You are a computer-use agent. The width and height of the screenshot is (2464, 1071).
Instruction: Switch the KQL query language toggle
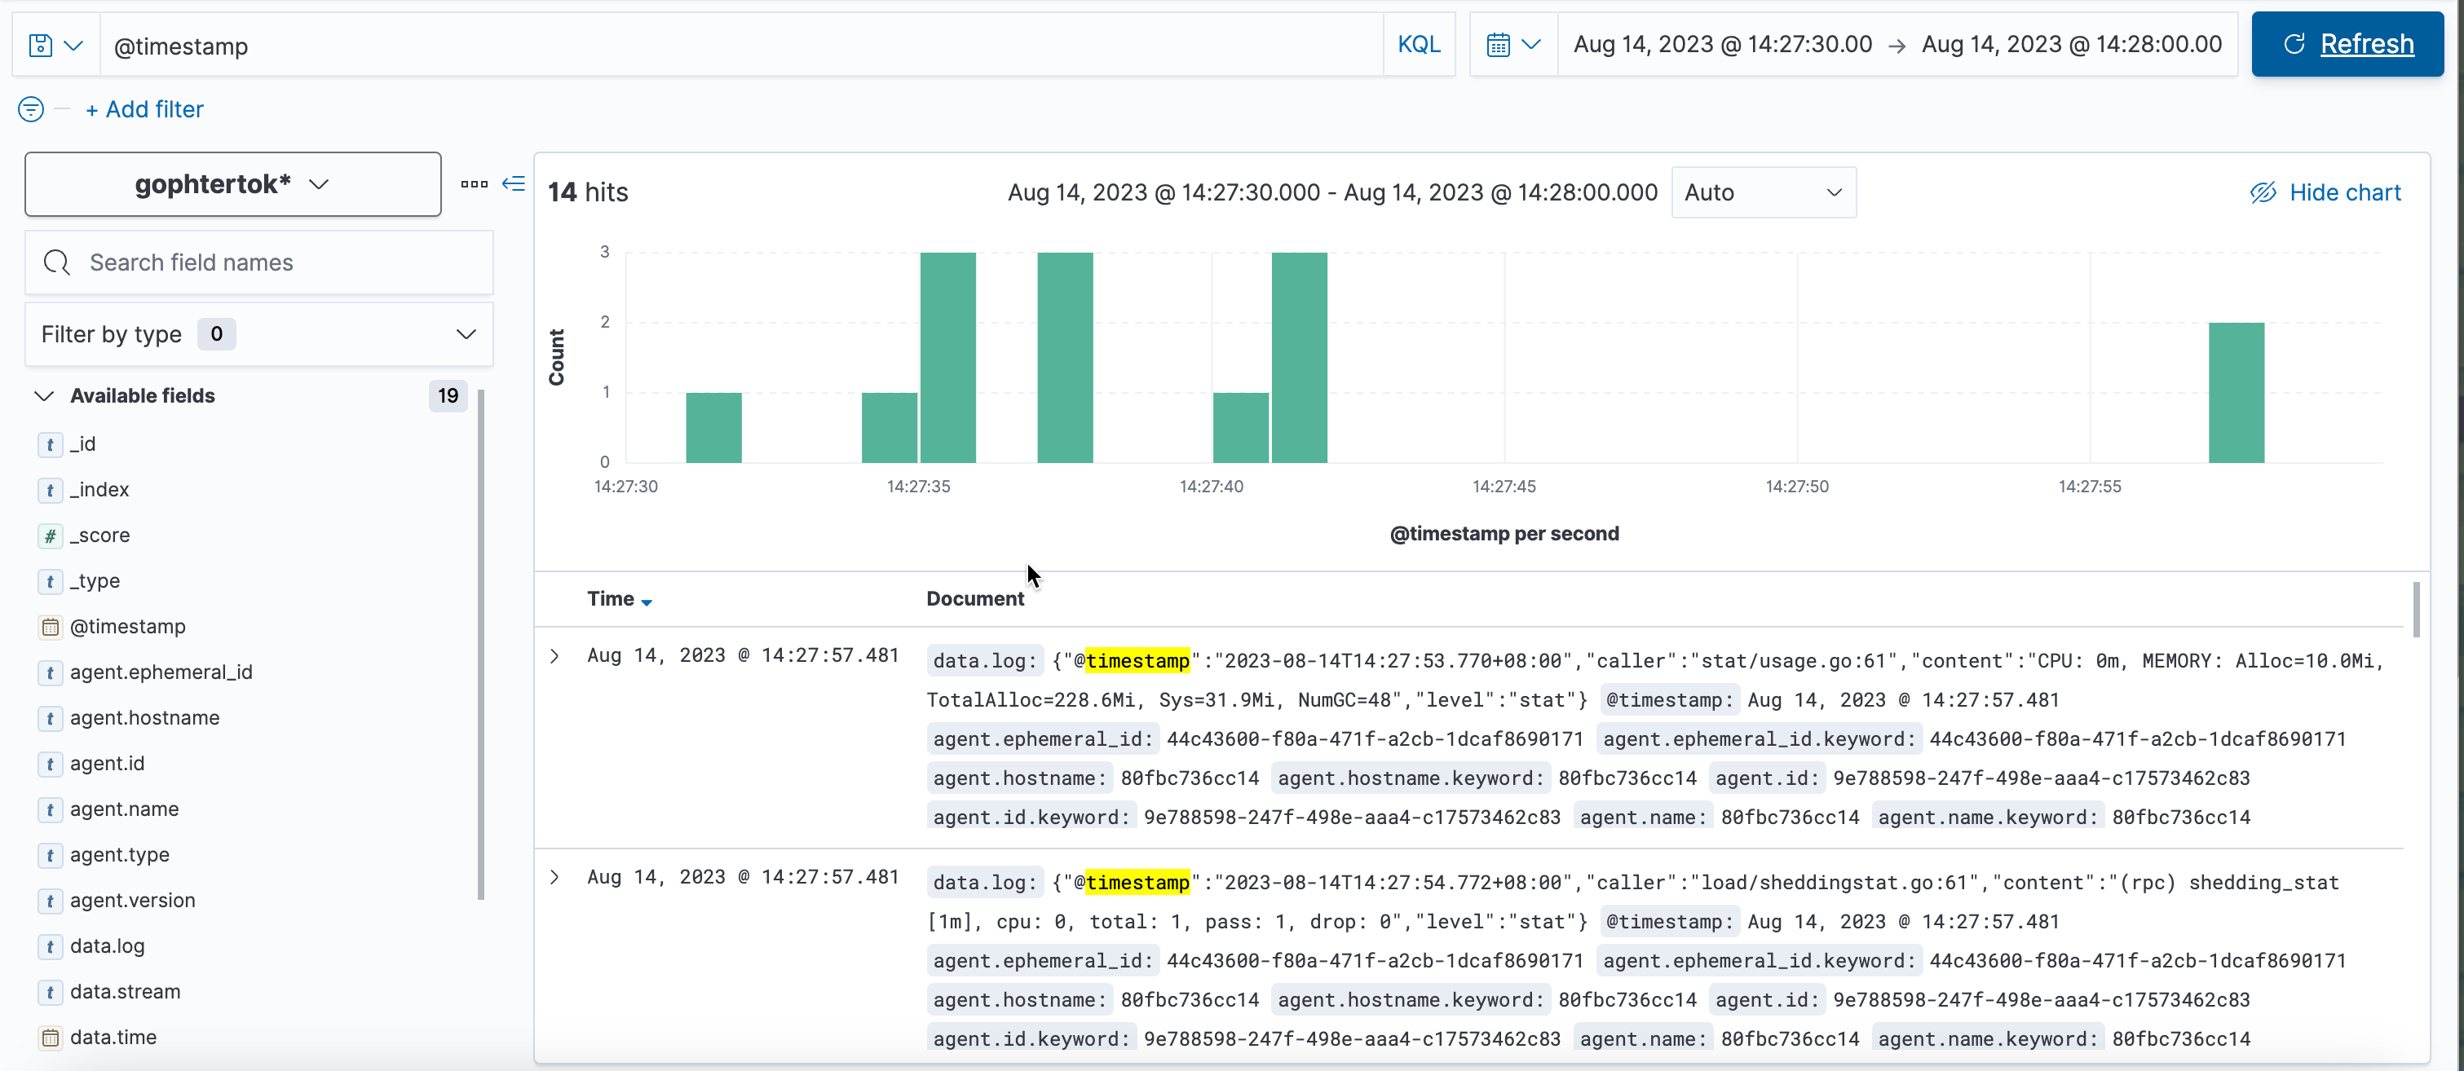coord(1418,45)
